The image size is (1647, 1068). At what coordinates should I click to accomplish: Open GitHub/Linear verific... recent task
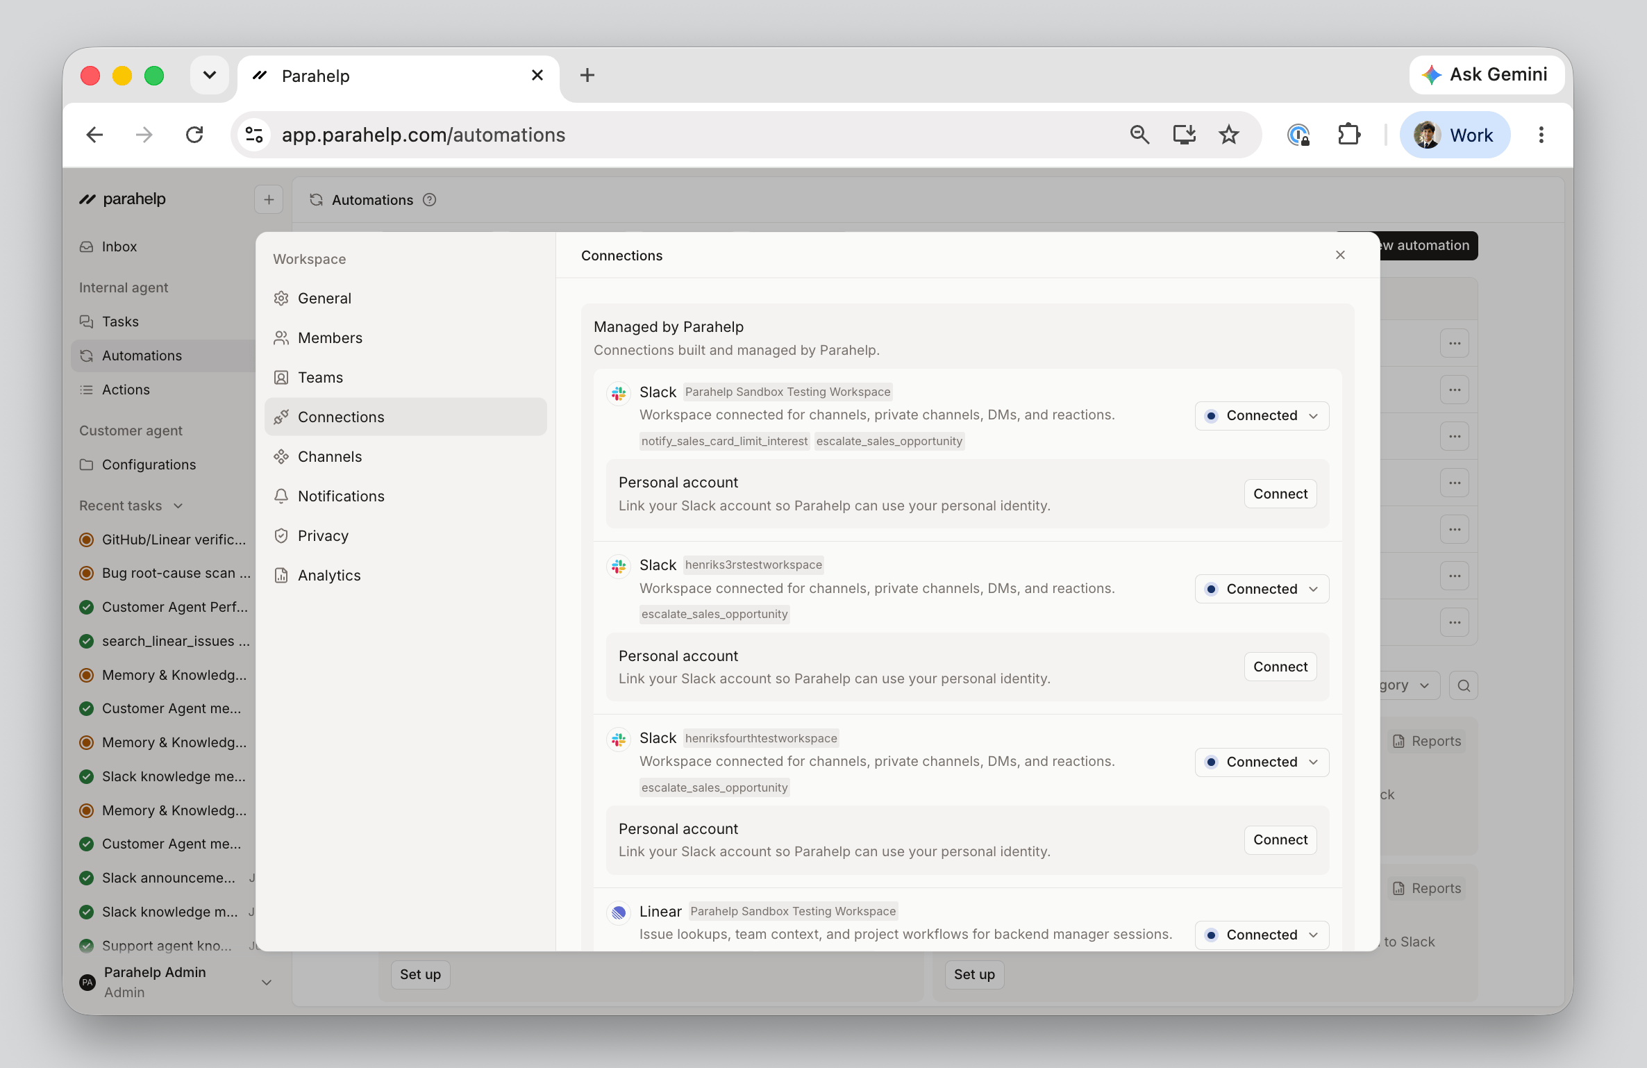164,540
